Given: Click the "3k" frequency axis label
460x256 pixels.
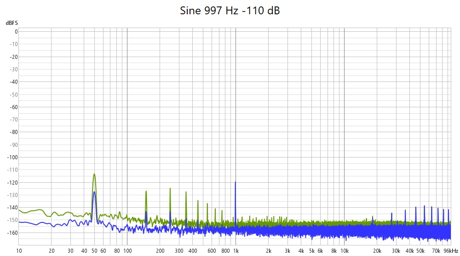Looking at the screenshot, I should (x=287, y=251).
